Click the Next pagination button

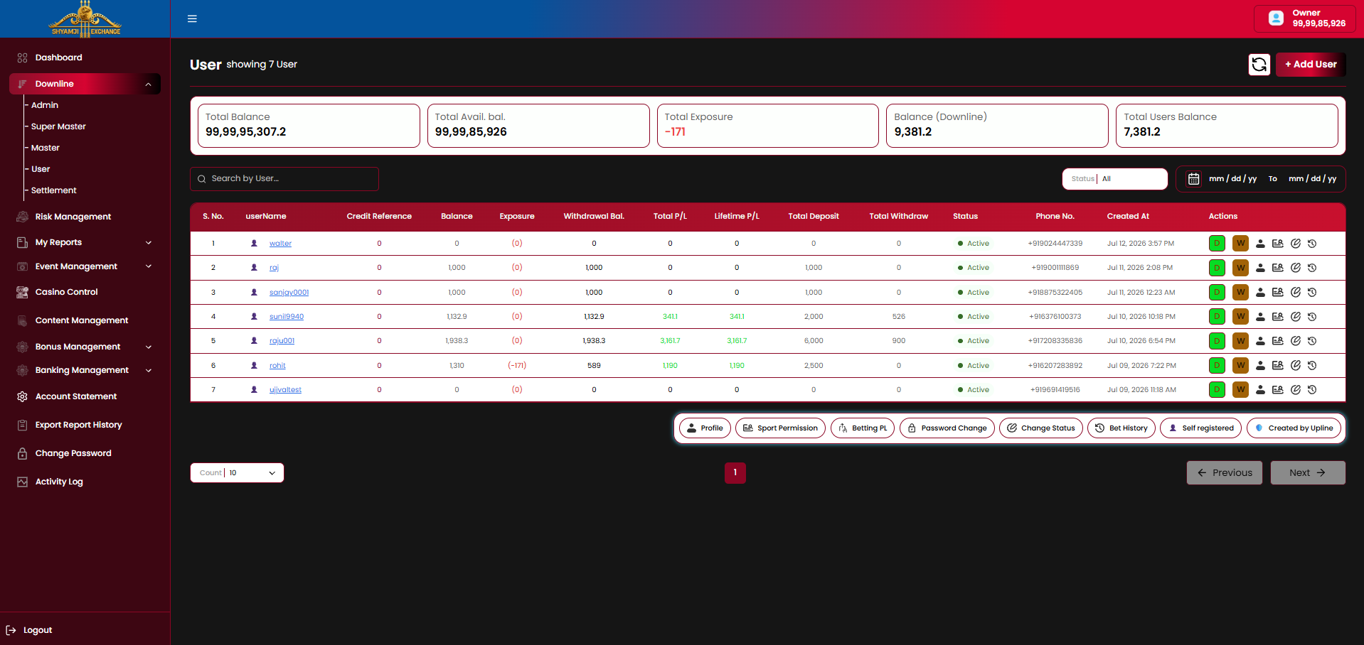point(1307,473)
